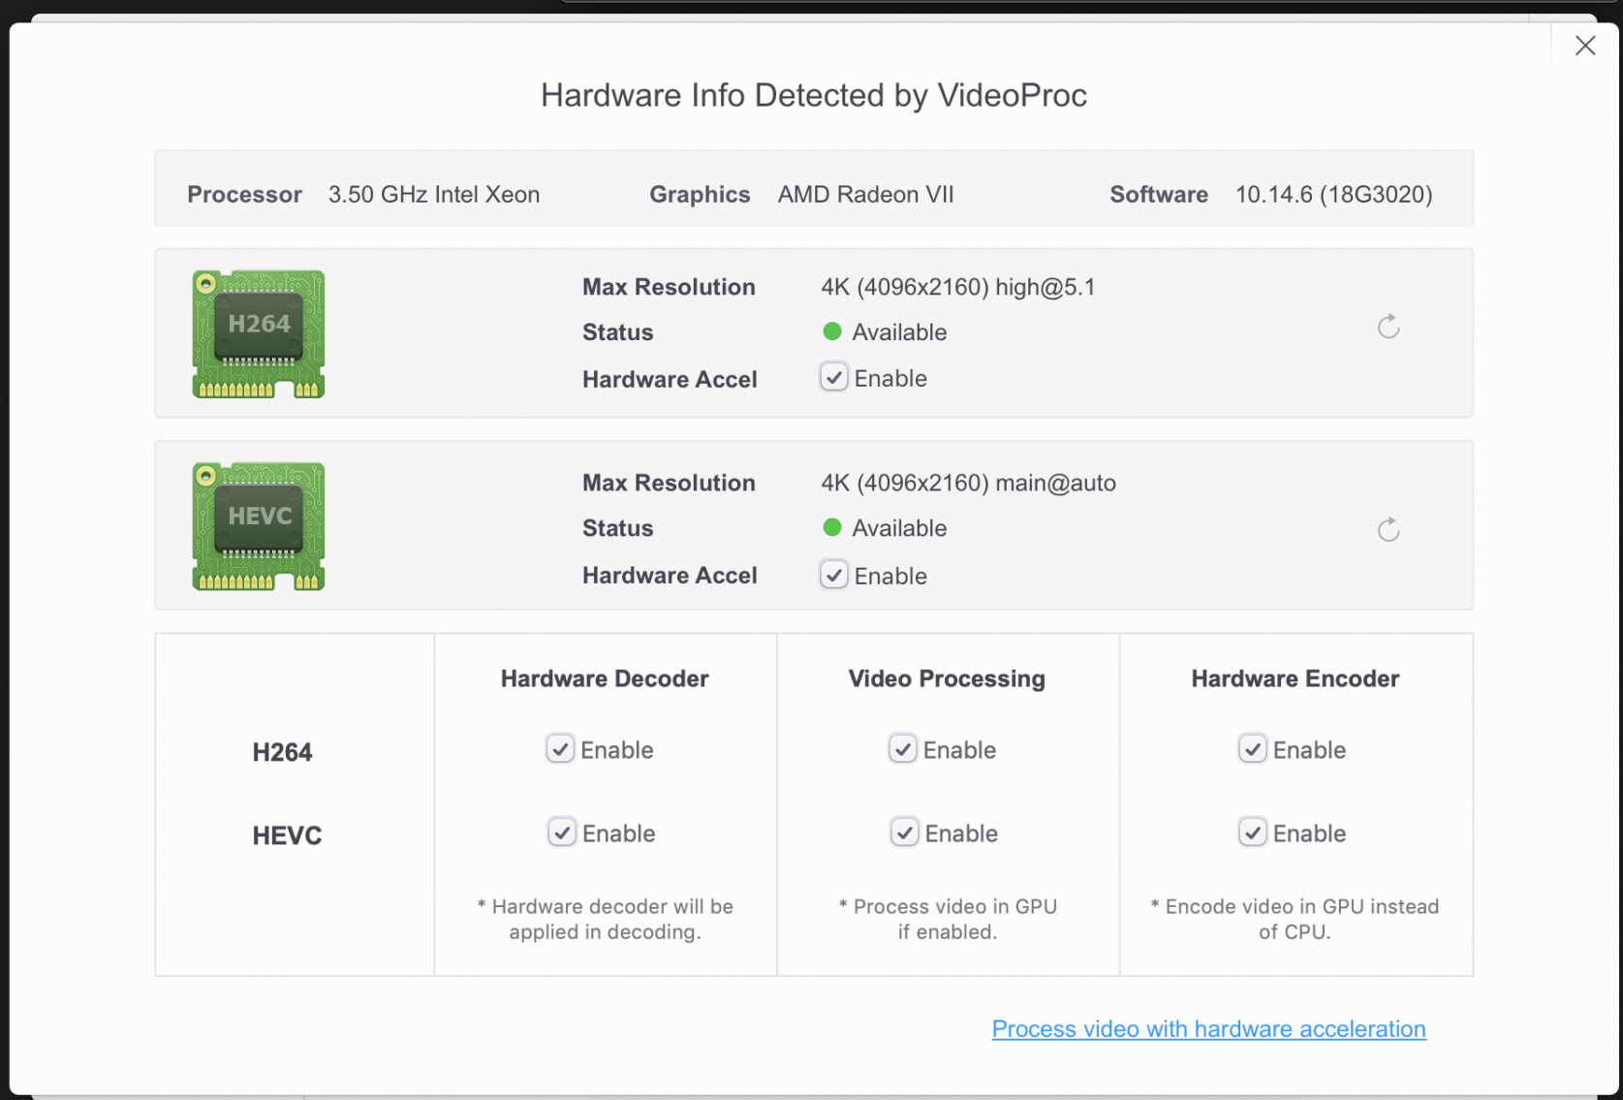The width and height of the screenshot is (1623, 1100).
Task: Click the H264 Max Resolution value
Action: [957, 287]
